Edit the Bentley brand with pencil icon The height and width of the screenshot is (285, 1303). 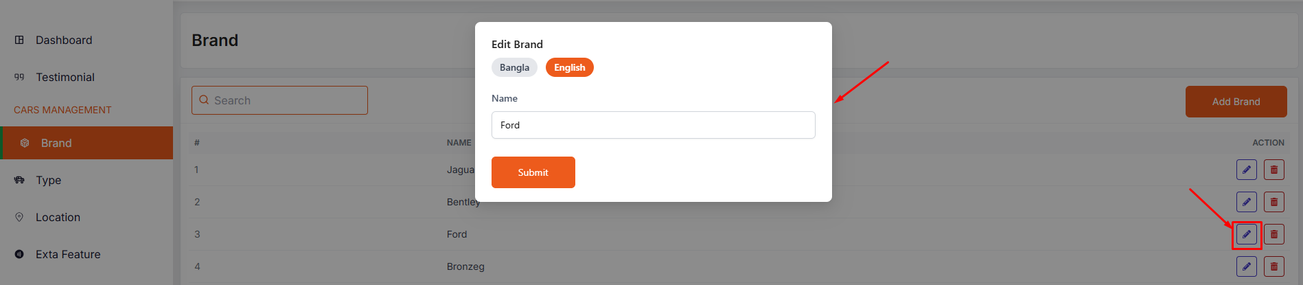point(1246,202)
